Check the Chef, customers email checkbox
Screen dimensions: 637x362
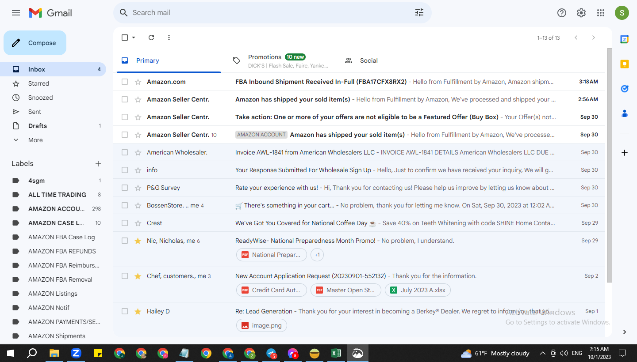[125, 276]
